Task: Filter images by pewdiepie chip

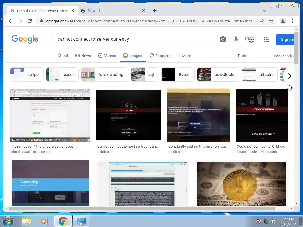Action: [218, 74]
